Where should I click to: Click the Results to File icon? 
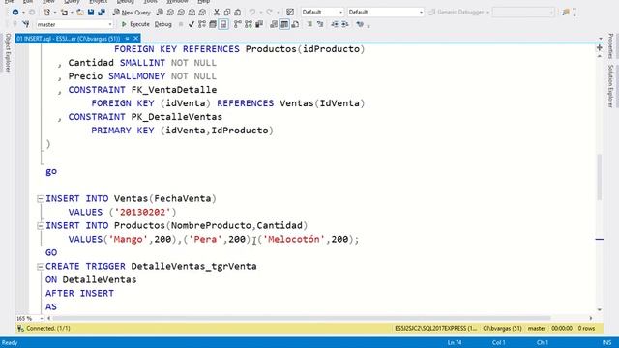[x=295, y=24]
